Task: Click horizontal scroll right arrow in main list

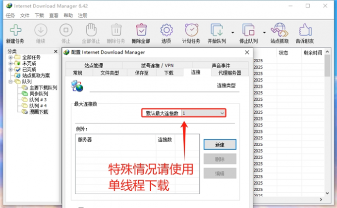Action: coord(321,200)
